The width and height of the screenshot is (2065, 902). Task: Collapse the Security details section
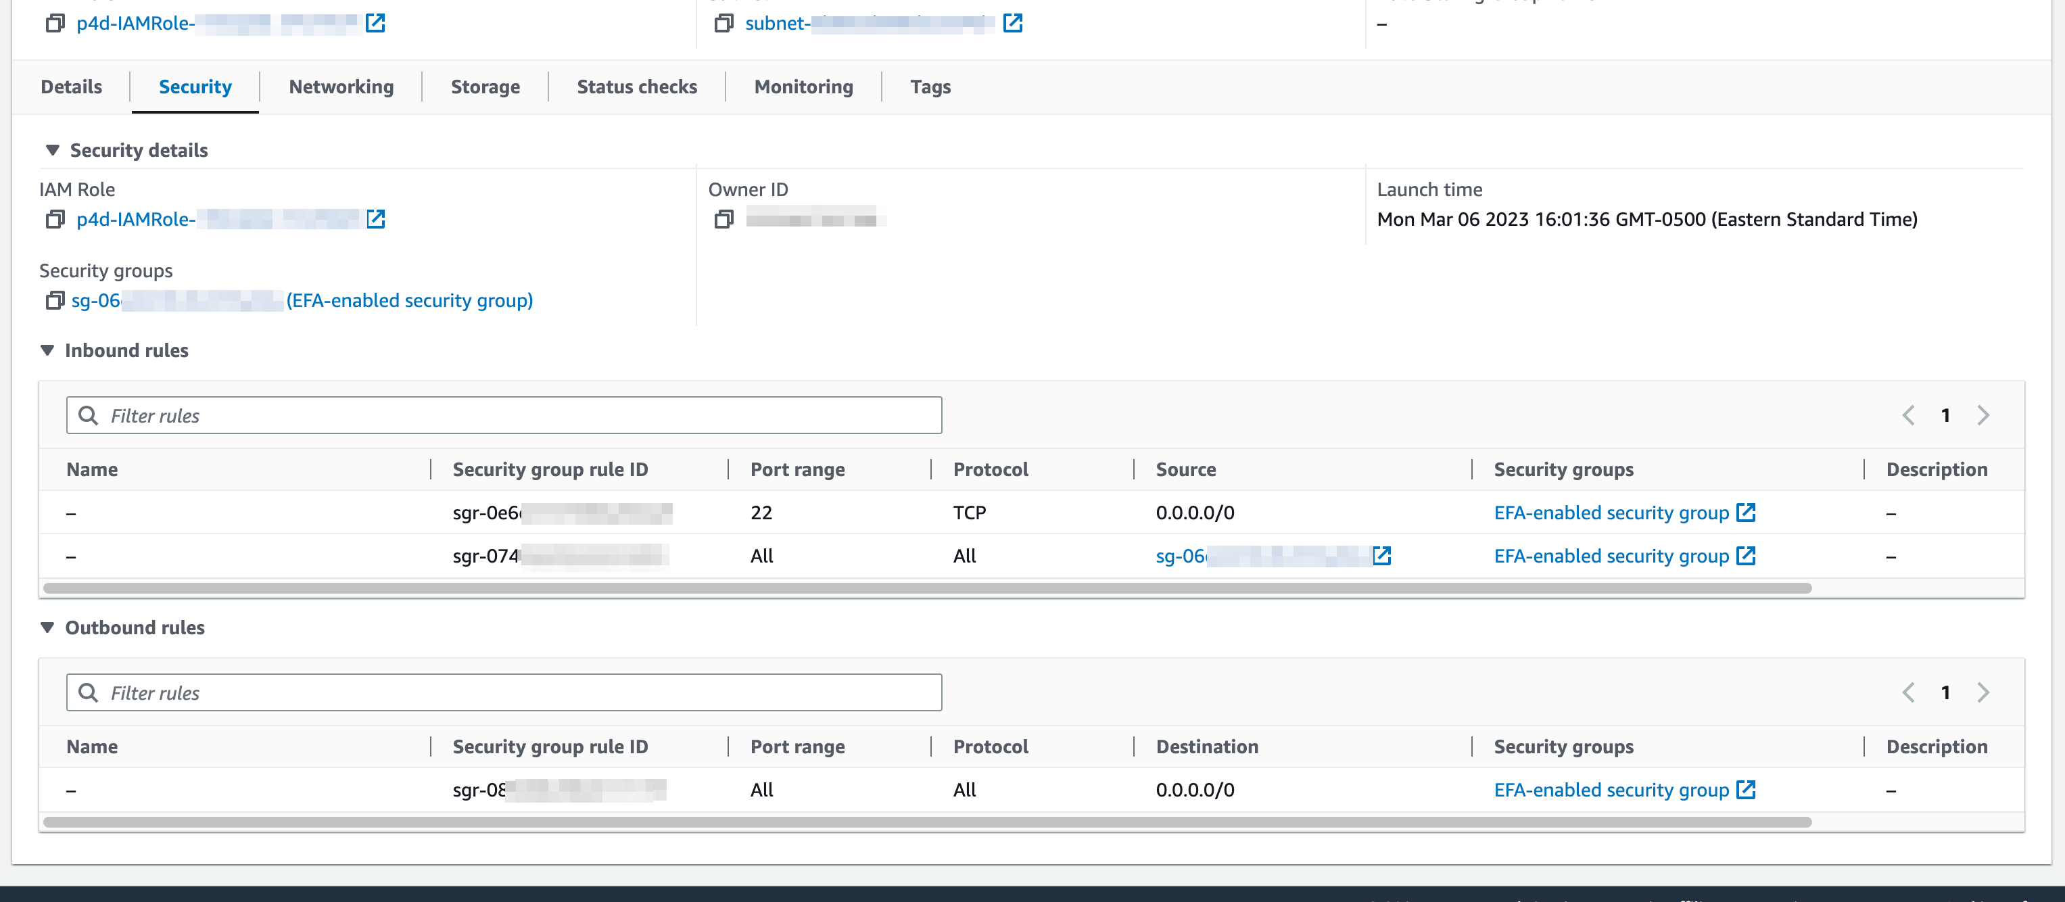[x=53, y=150]
